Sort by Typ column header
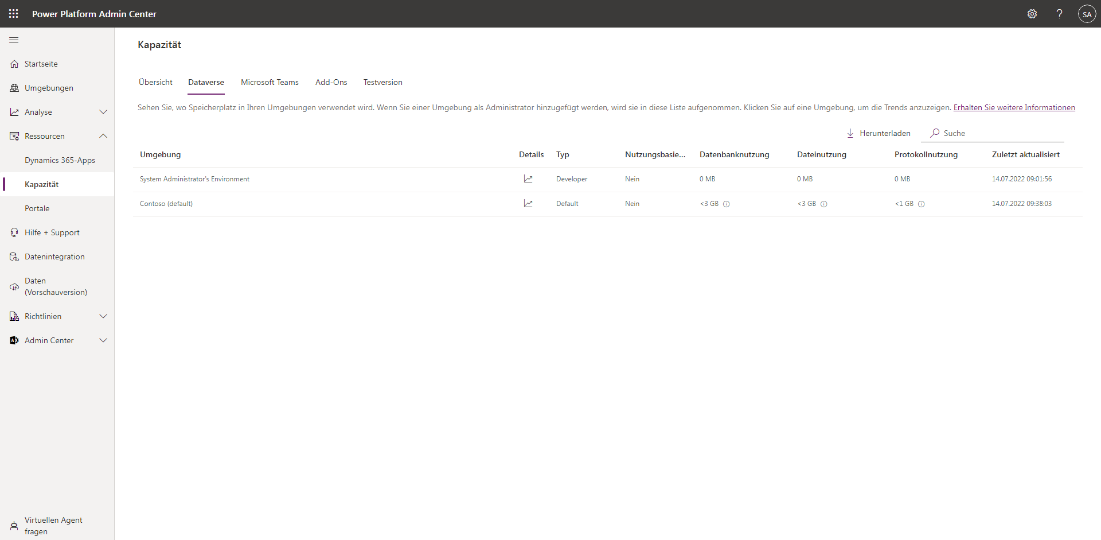The width and height of the screenshot is (1101, 540). tap(563, 154)
